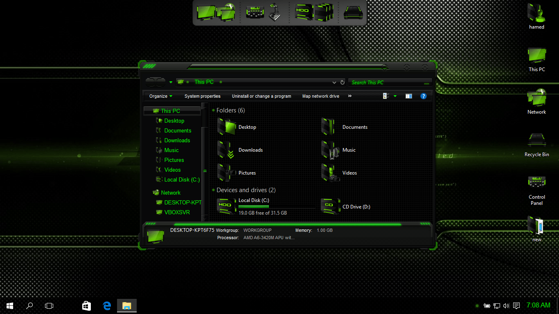The height and width of the screenshot is (314, 559).
Task: Click the joystick icon on the dock
Action: (275, 12)
